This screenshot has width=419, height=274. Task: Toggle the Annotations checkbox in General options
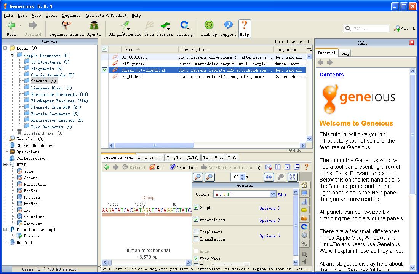click(x=196, y=220)
